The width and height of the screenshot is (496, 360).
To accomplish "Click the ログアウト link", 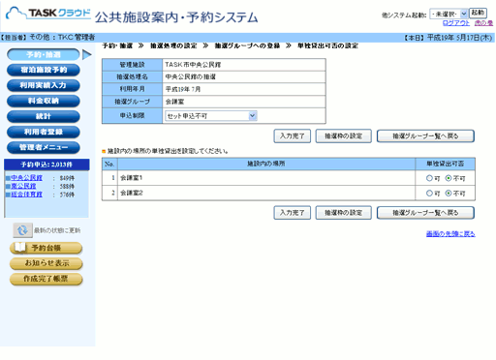I will (x=456, y=23).
